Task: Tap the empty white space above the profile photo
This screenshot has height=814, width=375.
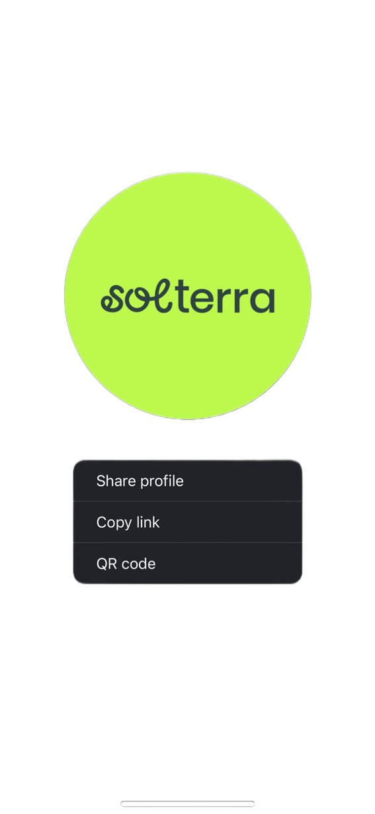Action: [187, 86]
